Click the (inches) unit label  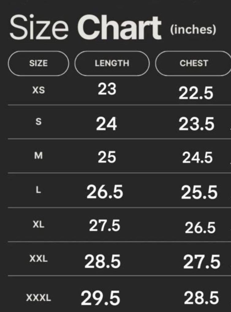pos(193,30)
